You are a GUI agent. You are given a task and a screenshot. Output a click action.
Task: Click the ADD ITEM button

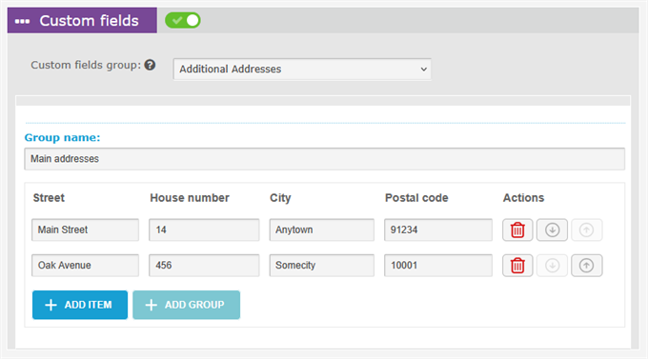point(80,305)
